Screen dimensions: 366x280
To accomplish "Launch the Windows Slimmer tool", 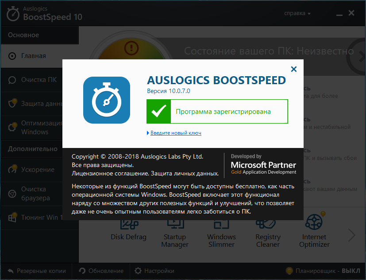I will point(222,234).
